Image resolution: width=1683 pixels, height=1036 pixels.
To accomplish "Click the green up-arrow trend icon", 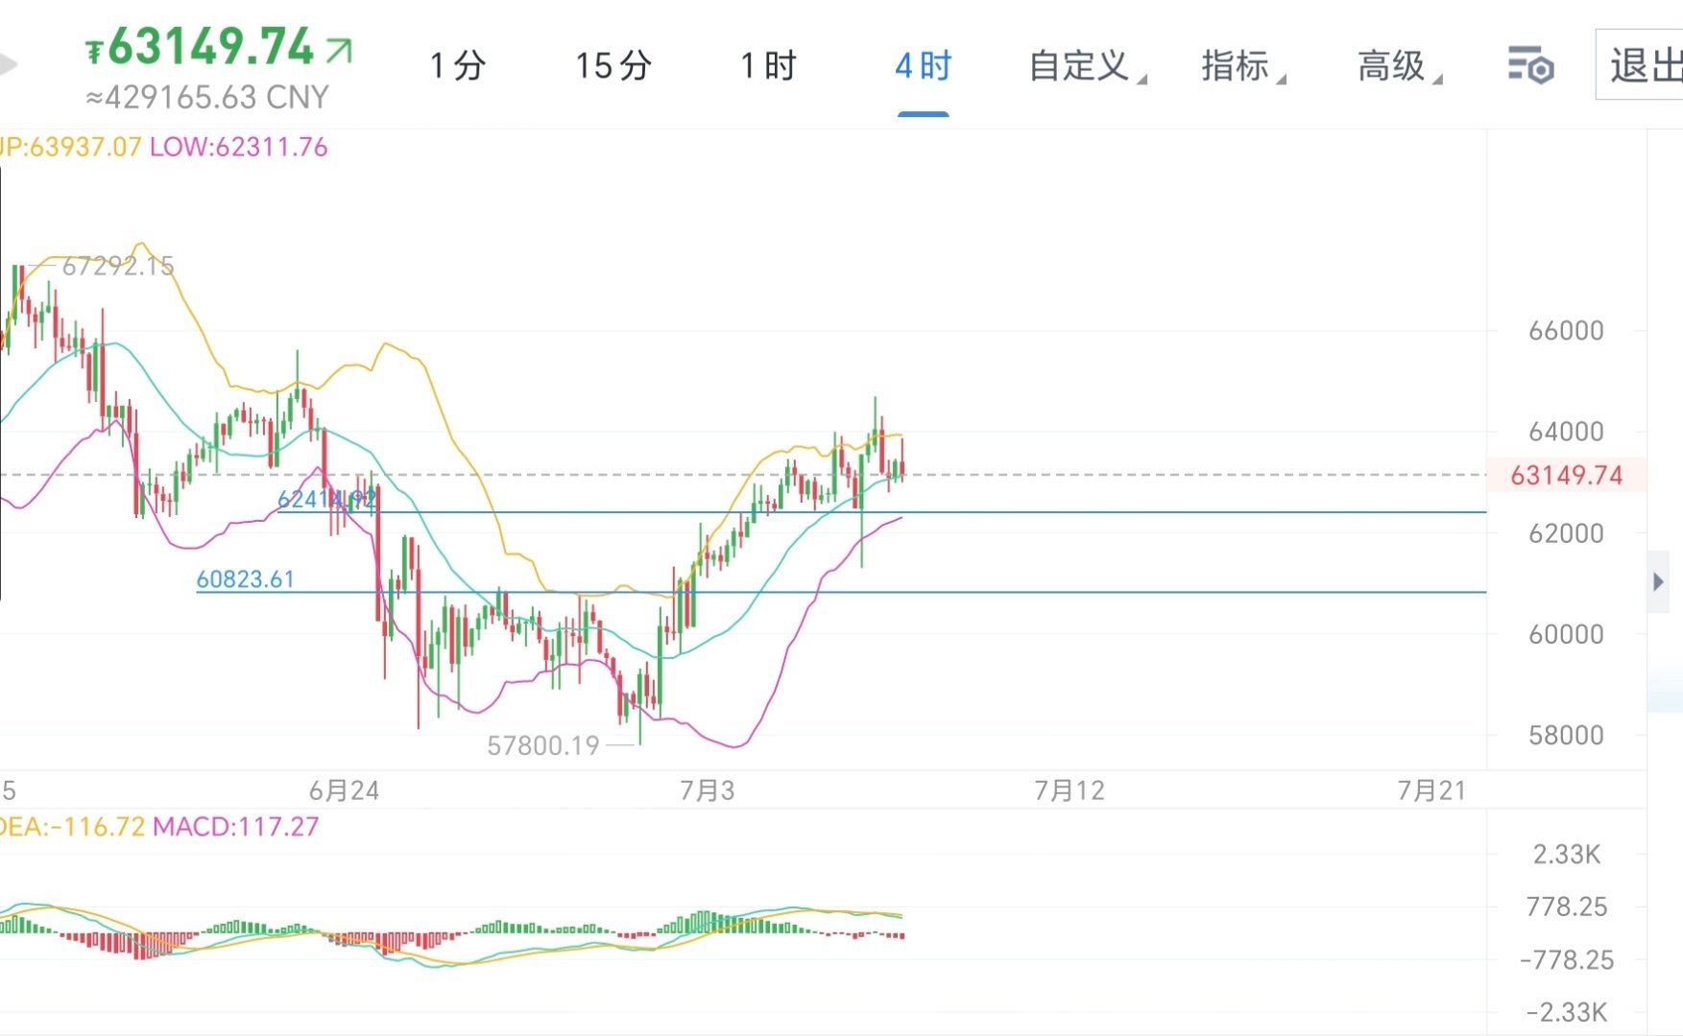I will [x=339, y=50].
